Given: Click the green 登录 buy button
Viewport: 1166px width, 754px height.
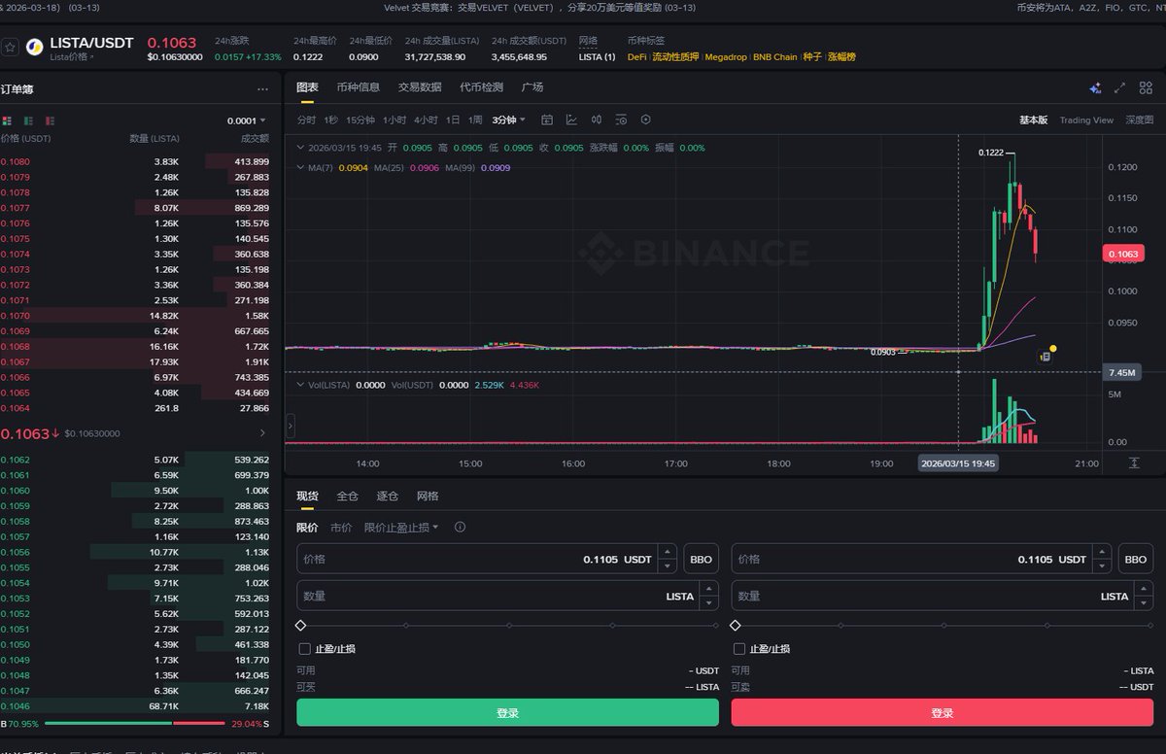Looking at the screenshot, I should coord(507,712).
